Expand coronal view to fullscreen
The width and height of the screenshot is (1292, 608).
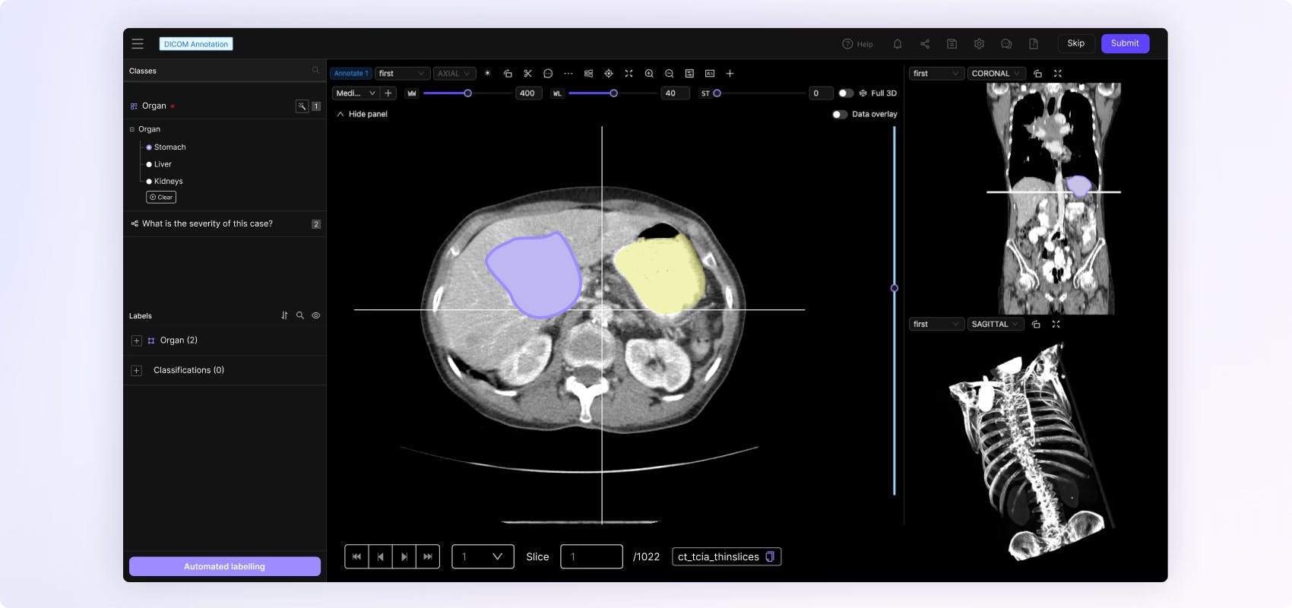(1057, 74)
